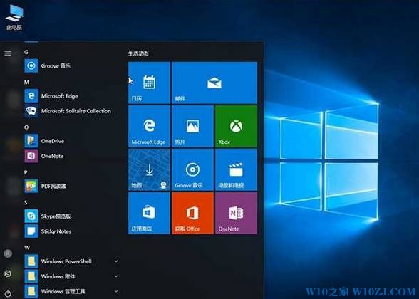Click the orange 获取 Office tile

click(x=192, y=214)
